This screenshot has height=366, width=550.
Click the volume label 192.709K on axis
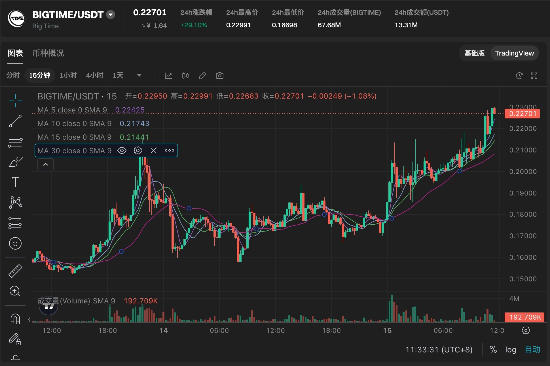tap(525, 317)
